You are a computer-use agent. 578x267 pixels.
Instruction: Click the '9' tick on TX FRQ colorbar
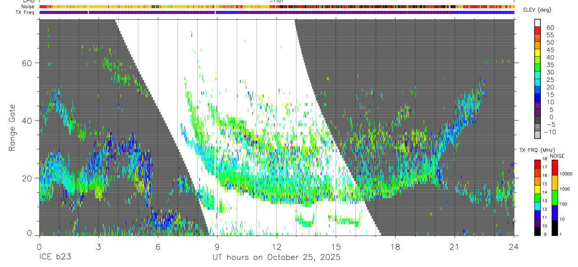click(546, 234)
